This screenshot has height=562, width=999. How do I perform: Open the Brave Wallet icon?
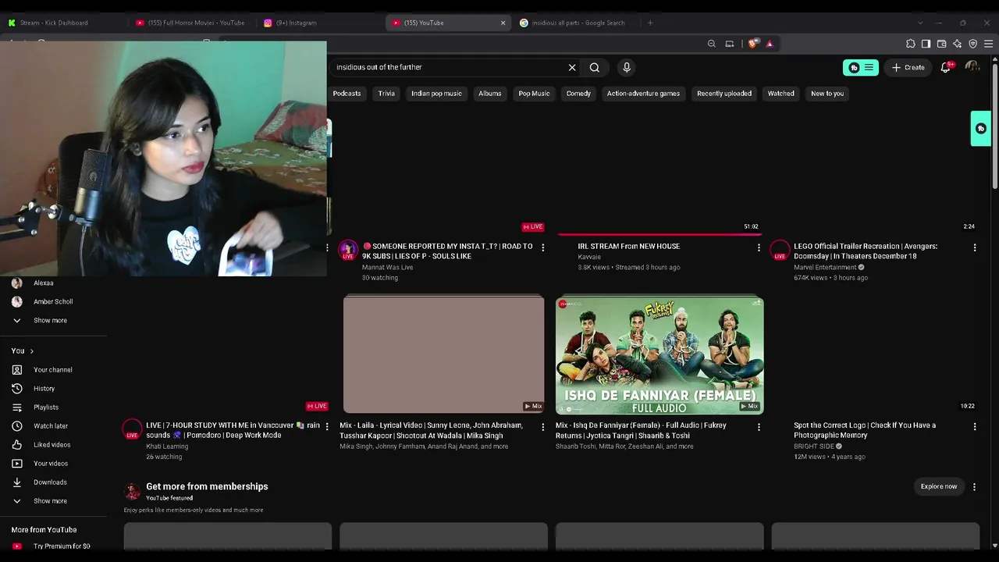click(x=942, y=44)
